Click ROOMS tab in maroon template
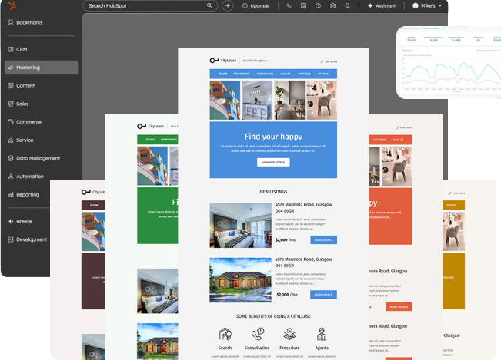The image size is (501, 360). (x=95, y=205)
